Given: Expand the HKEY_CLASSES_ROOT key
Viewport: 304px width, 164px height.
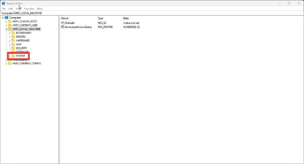Looking at the screenshot, I should [6, 22].
